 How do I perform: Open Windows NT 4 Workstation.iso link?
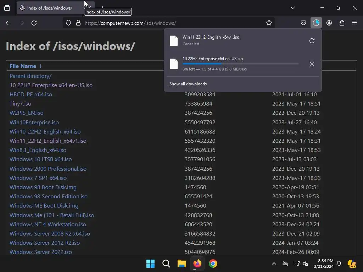tap(48, 225)
